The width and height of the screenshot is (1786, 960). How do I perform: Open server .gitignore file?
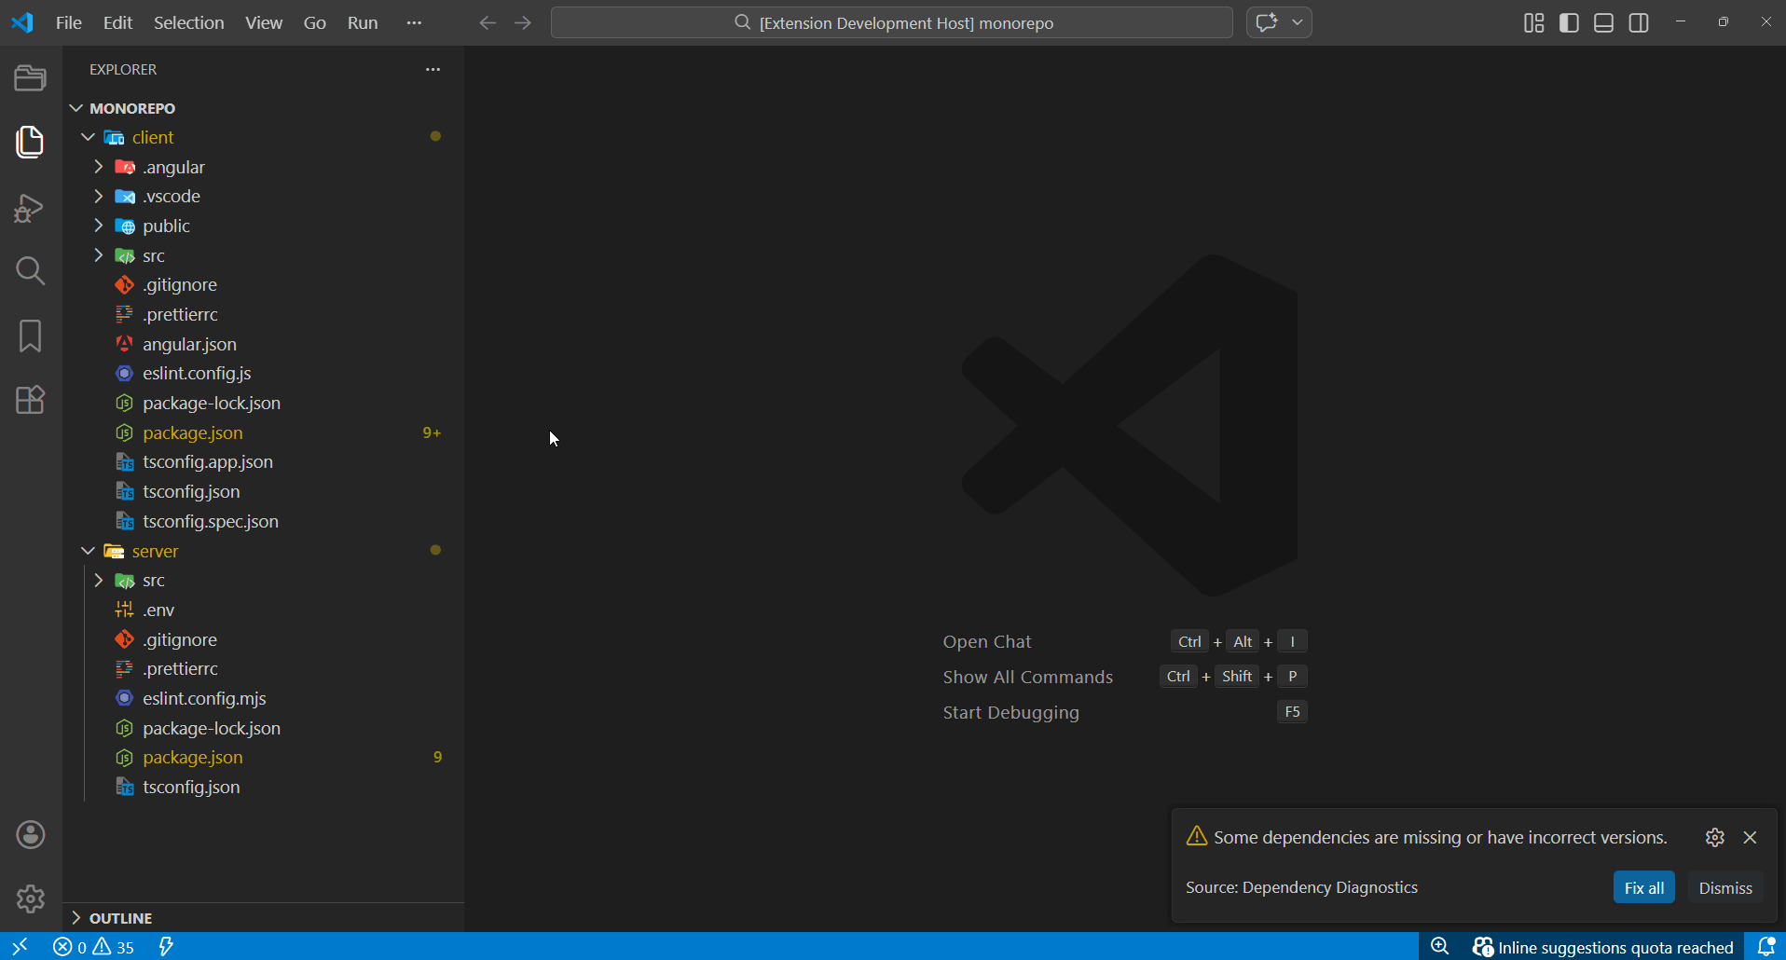click(x=180, y=639)
